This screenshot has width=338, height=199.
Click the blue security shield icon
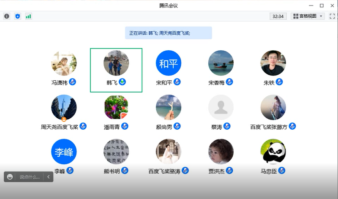(x=18, y=16)
